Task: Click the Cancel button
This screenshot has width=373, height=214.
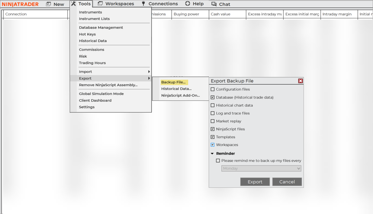Action: click(287, 182)
